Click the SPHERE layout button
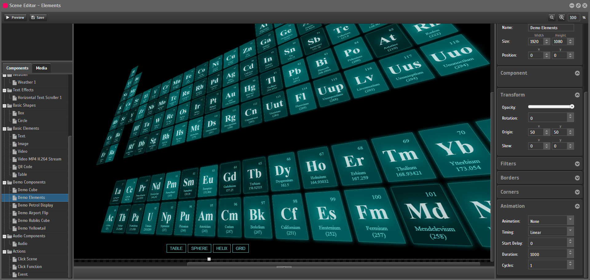 tap(199, 248)
